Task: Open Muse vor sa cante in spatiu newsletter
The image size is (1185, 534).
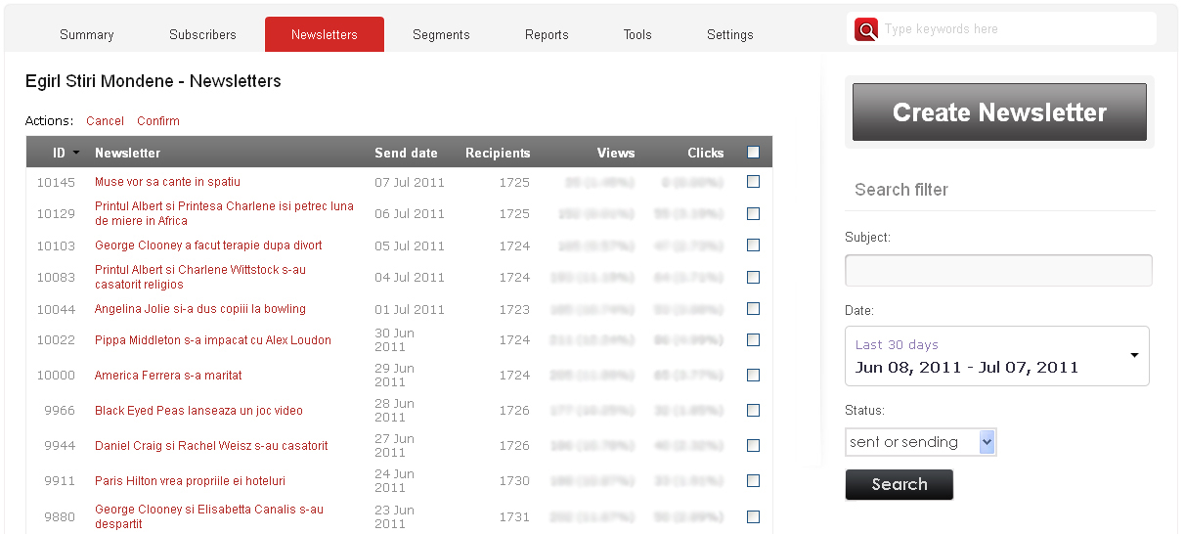Action: (167, 182)
